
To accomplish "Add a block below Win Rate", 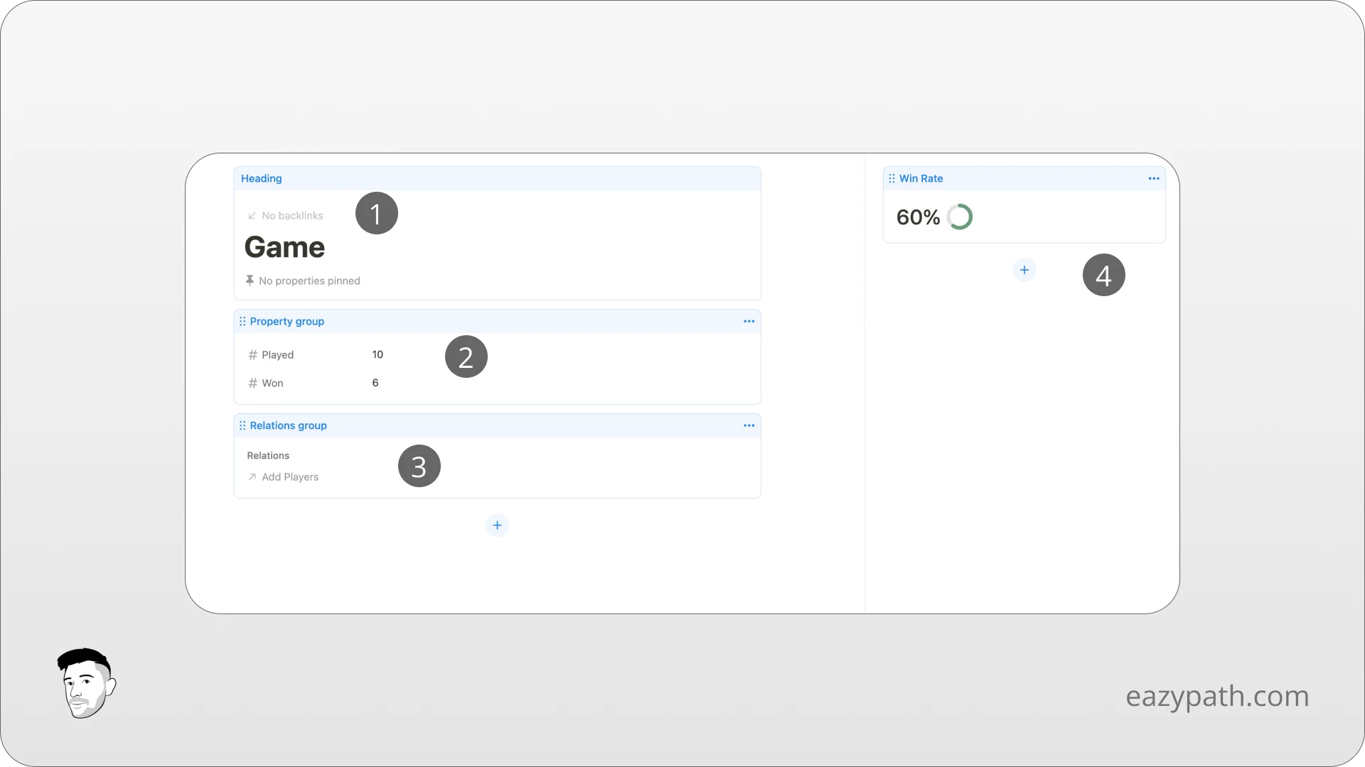I will pos(1024,270).
